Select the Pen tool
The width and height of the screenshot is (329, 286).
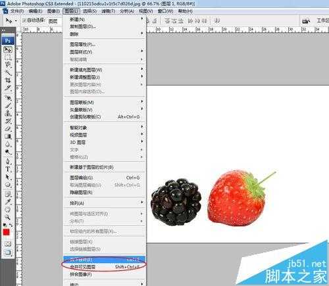[8, 161]
